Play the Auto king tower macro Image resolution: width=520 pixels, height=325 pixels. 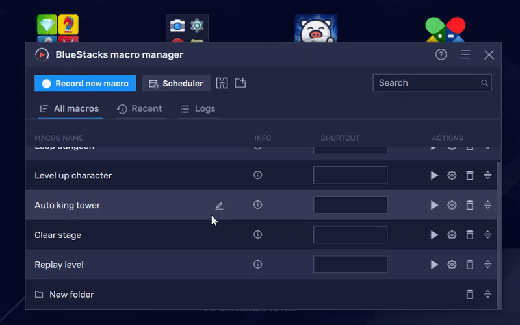(x=434, y=205)
